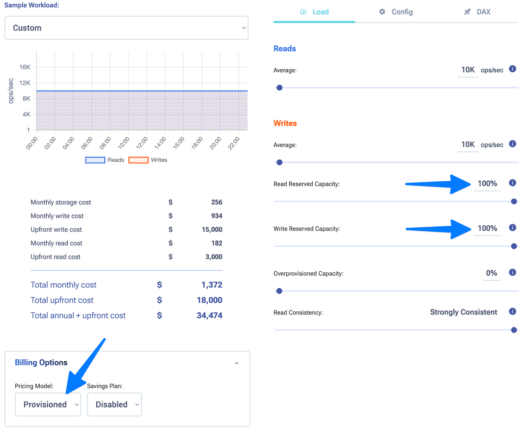Click the gear icon on Config tab
Image resolution: width=526 pixels, height=431 pixels.
pos(382,12)
